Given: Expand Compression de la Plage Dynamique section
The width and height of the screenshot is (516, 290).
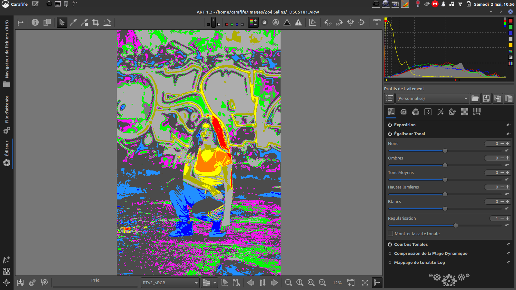Looking at the screenshot, I should pos(431,253).
